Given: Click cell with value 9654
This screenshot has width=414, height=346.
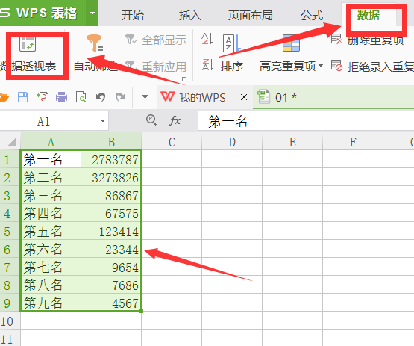Looking at the screenshot, I should tap(111, 268).
